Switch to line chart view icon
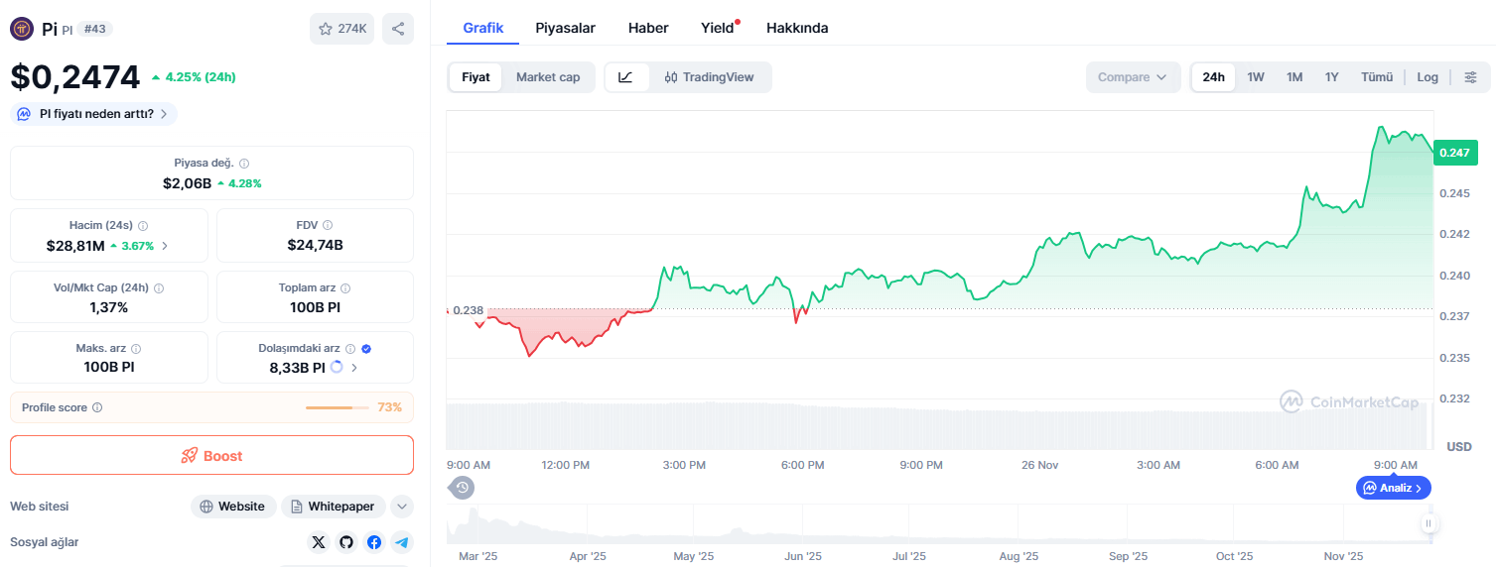This screenshot has height=567, width=1496. tap(626, 77)
